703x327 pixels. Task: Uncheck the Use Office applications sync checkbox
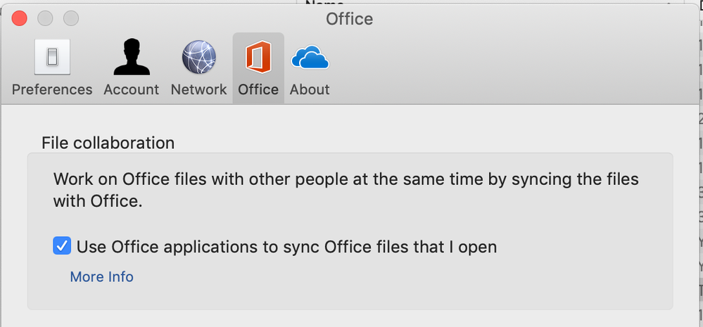click(x=62, y=246)
